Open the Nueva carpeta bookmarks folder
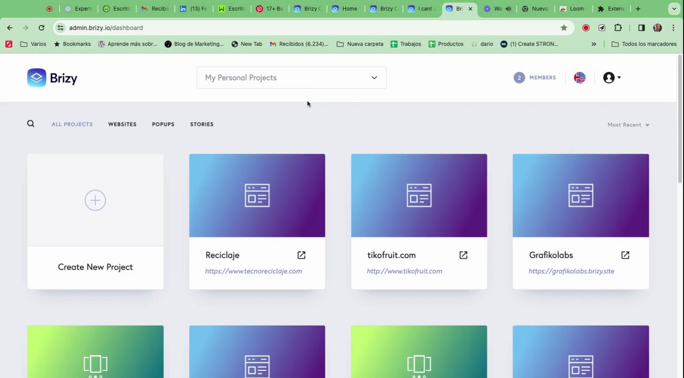Viewport: 684px width, 378px height. 360,44
